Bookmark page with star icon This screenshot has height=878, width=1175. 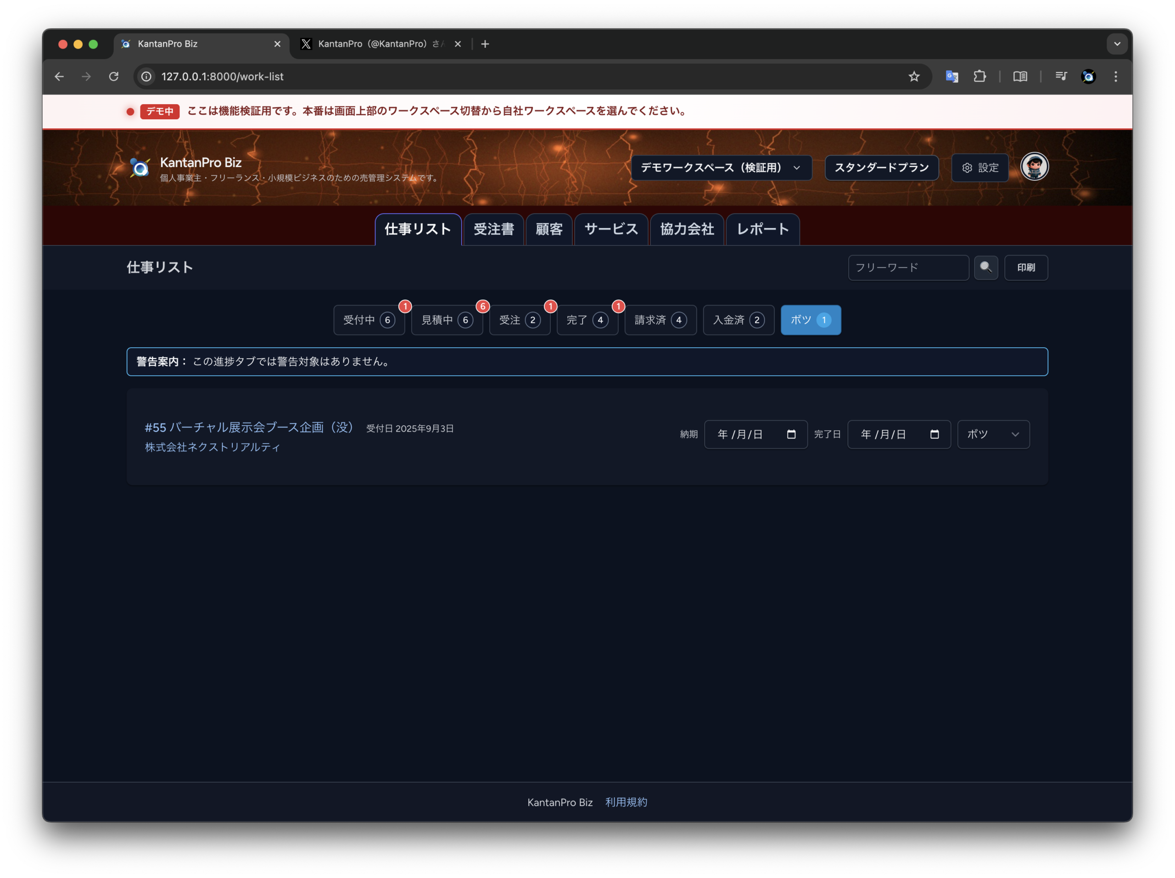[914, 77]
